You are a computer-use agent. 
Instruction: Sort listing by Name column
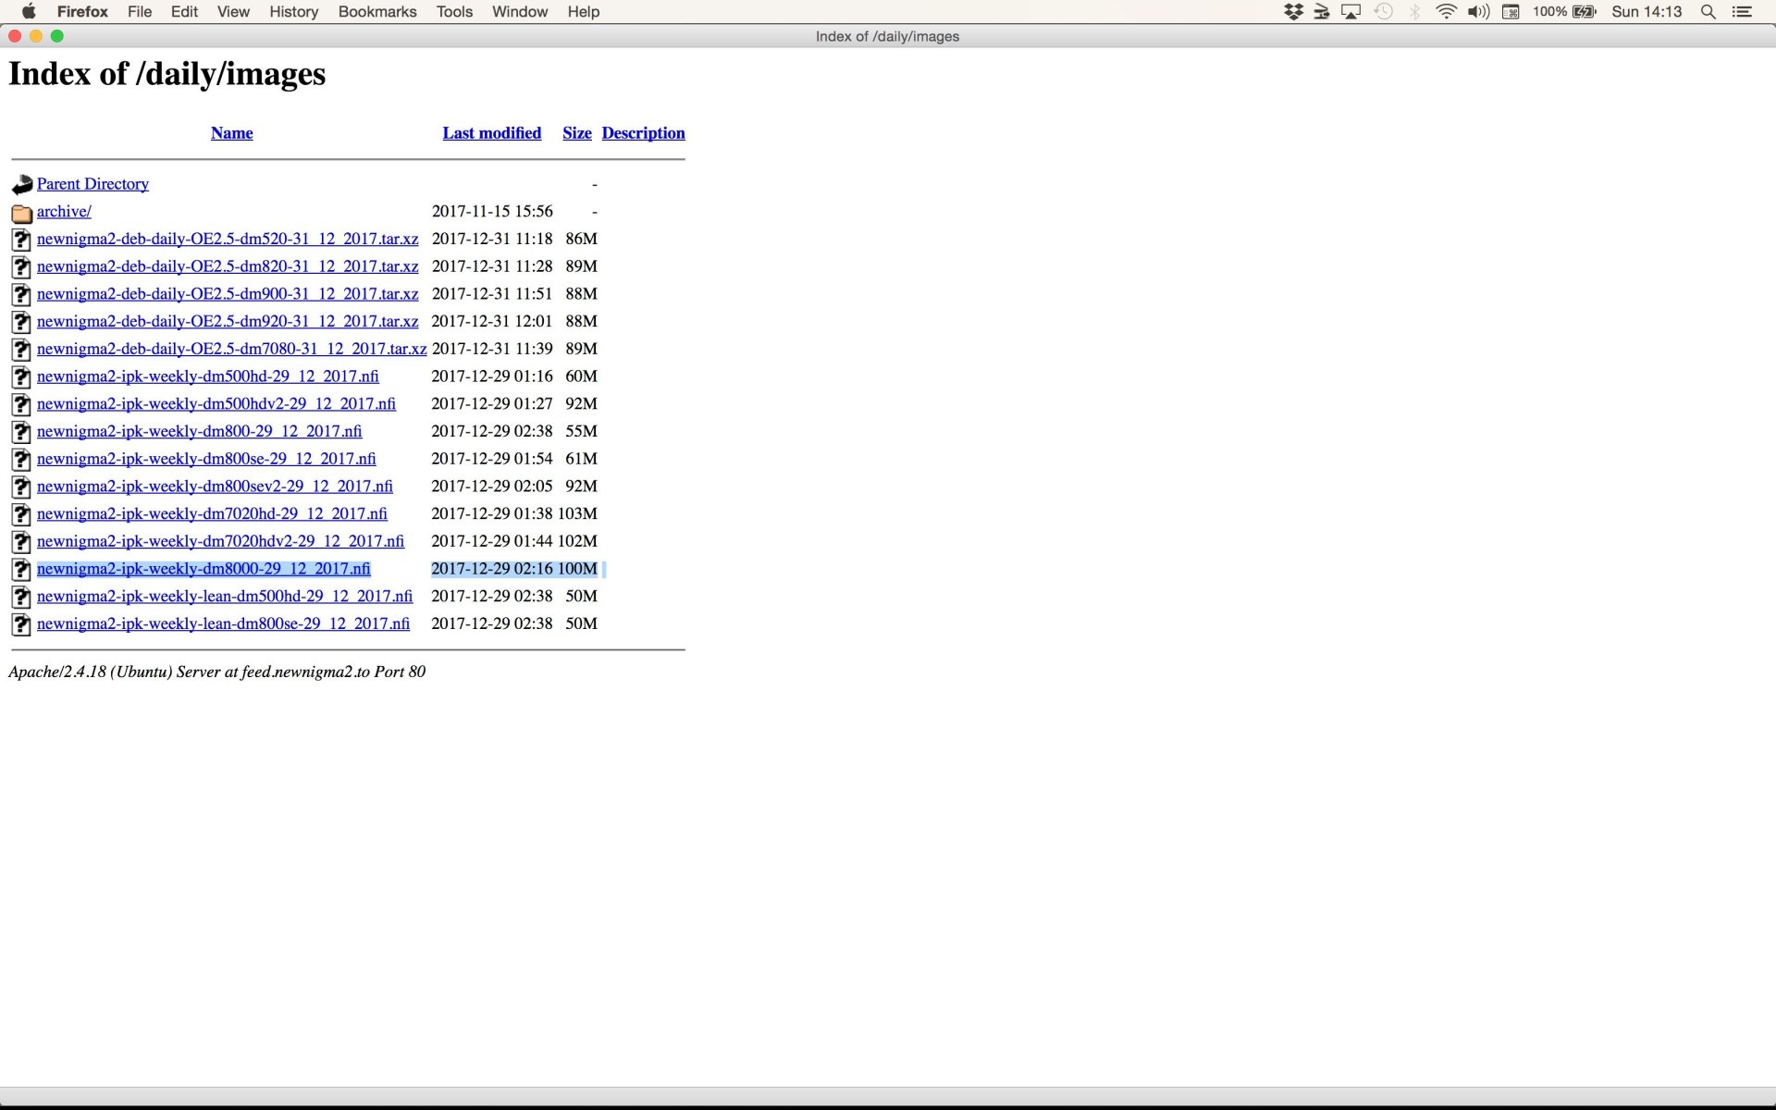coord(231,133)
